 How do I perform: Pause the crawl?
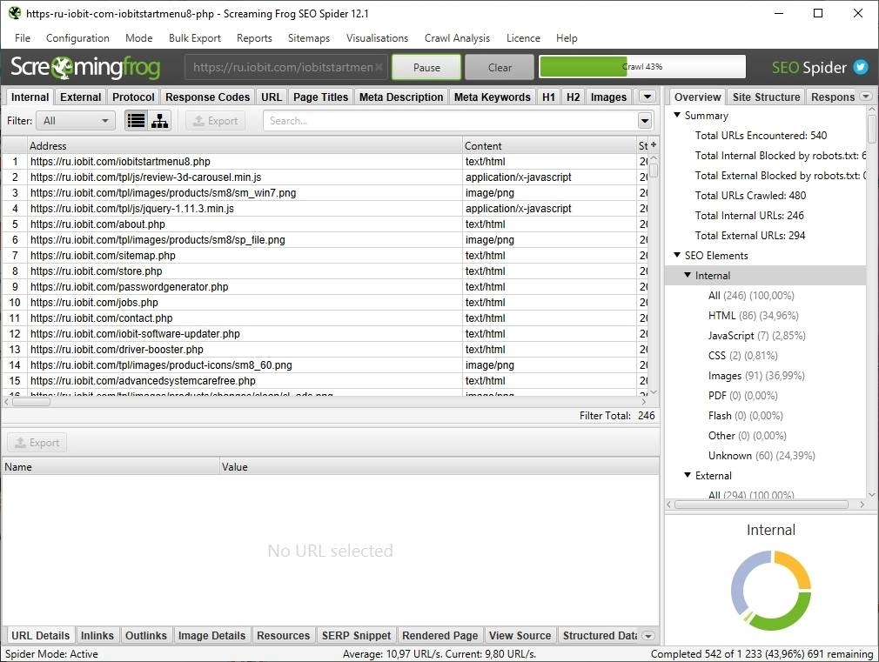426,67
